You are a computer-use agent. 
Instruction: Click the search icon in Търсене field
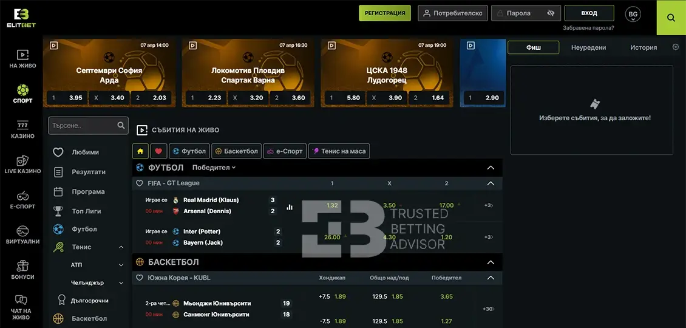pyautogui.click(x=121, y=125)
